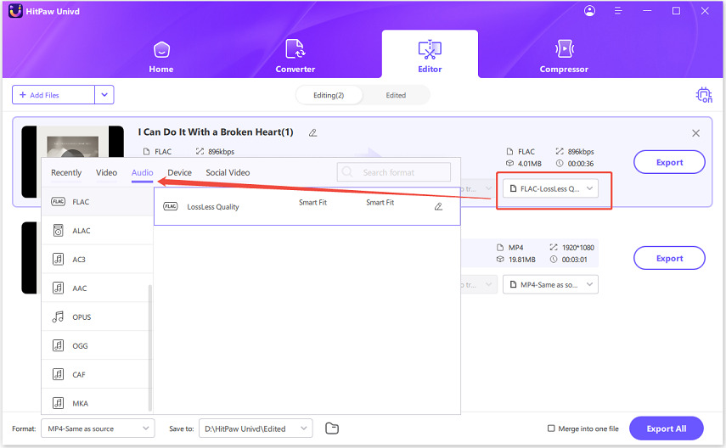Image resolution: width=726 pixels, height=448 pixels.
Task: Open the Save to path dropdown
Action: pyautogui.click(x=256, y=428)
